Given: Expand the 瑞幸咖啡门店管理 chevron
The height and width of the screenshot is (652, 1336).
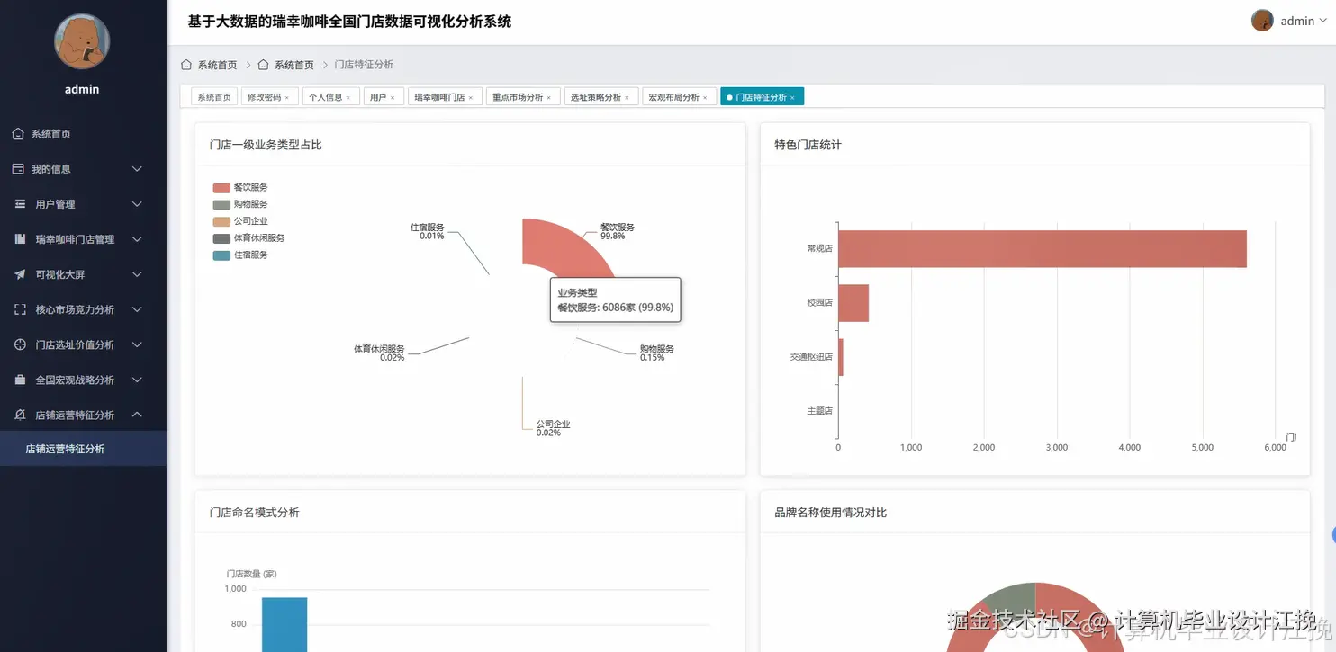Looking at the screenshot, I should (137, 239).
